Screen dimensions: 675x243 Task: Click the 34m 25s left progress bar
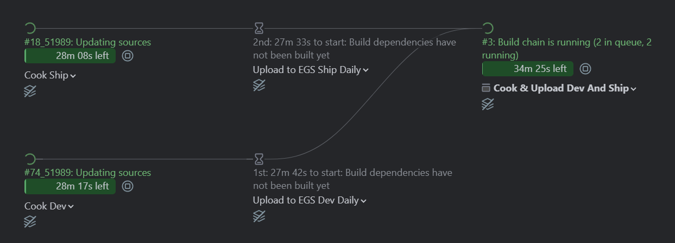click(528, 69)
